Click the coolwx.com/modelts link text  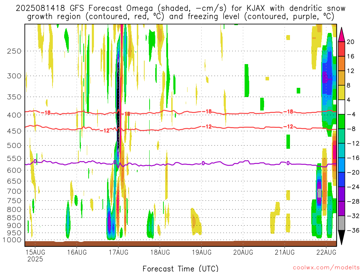click(326, 268)
